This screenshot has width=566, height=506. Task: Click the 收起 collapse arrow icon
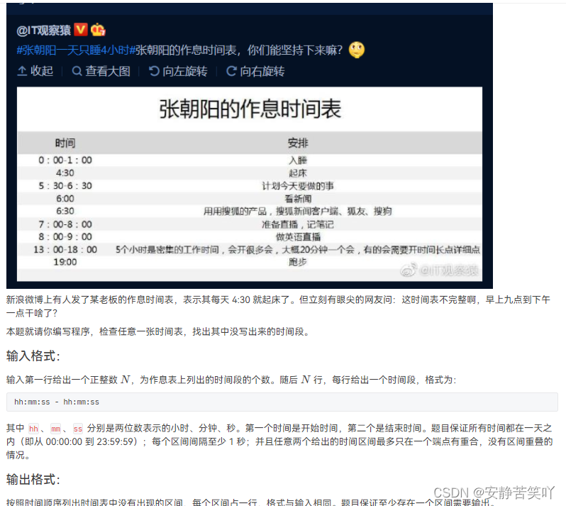tap(22, 71)
